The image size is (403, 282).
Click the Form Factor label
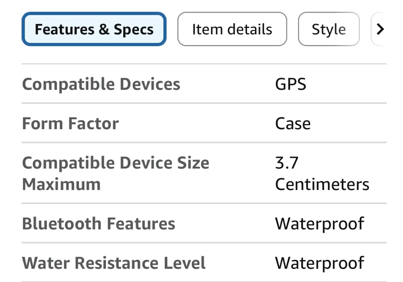tap(70, 123)
